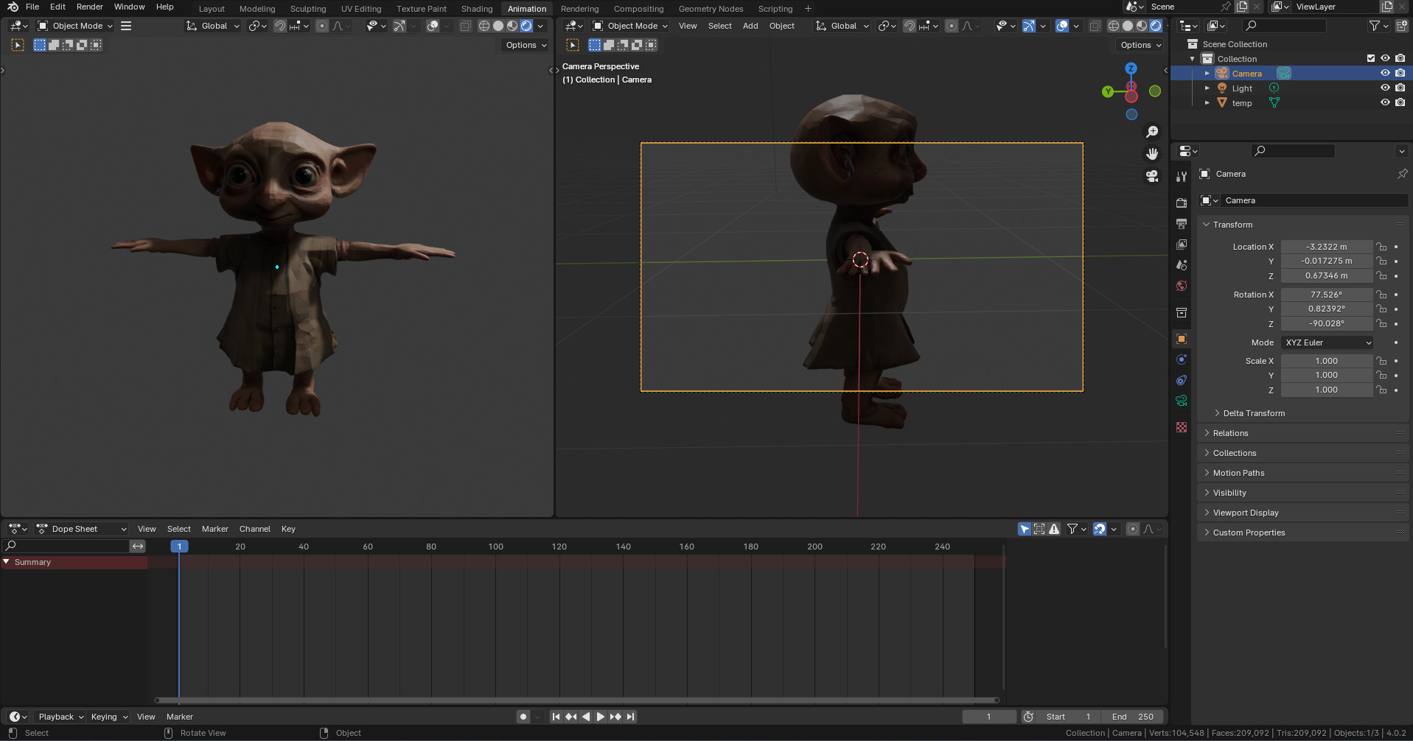Toggle Only Show Selected in Dope Sheet
The image size is (1413, 741).
point(1025,529)
